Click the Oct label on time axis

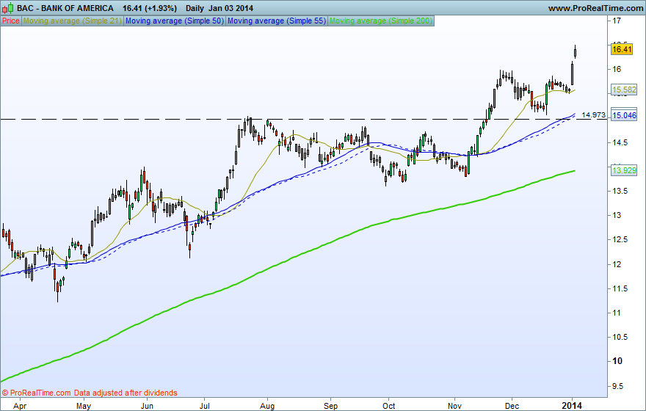(x=388, y=406)
